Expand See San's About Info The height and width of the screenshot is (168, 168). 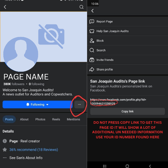pos(26,158)
